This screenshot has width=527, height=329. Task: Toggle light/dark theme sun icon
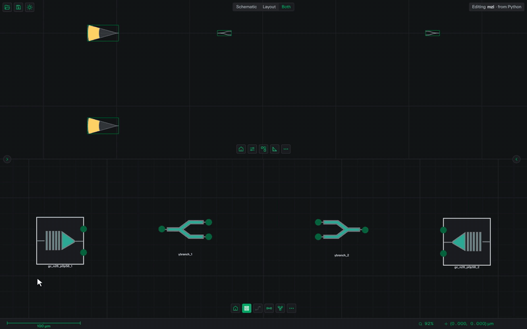[30, 7]
